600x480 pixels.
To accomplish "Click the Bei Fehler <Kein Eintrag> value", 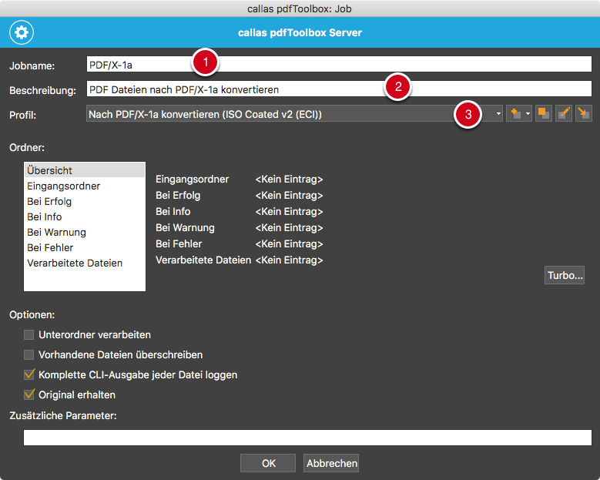I will click(x=289, y=243).
